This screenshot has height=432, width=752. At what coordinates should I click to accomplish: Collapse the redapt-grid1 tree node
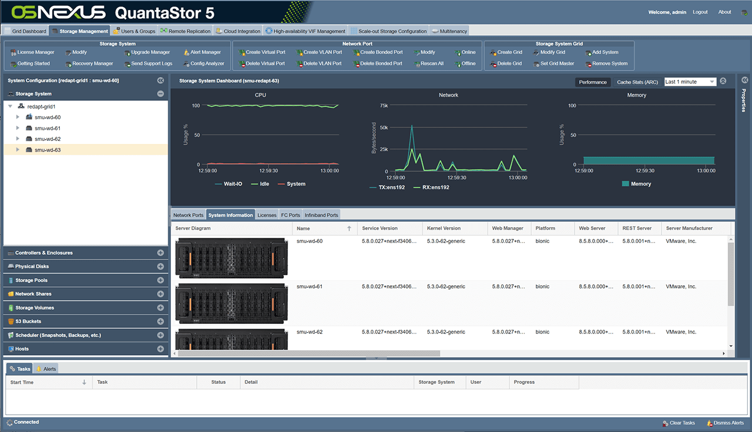[10, 106]
